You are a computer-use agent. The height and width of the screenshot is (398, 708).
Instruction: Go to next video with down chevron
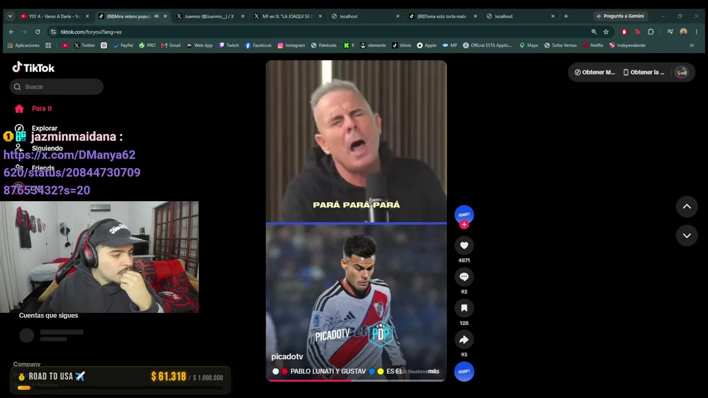tap(686, 235)
